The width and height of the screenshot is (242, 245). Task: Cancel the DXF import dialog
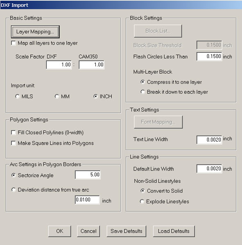[88, 231]
